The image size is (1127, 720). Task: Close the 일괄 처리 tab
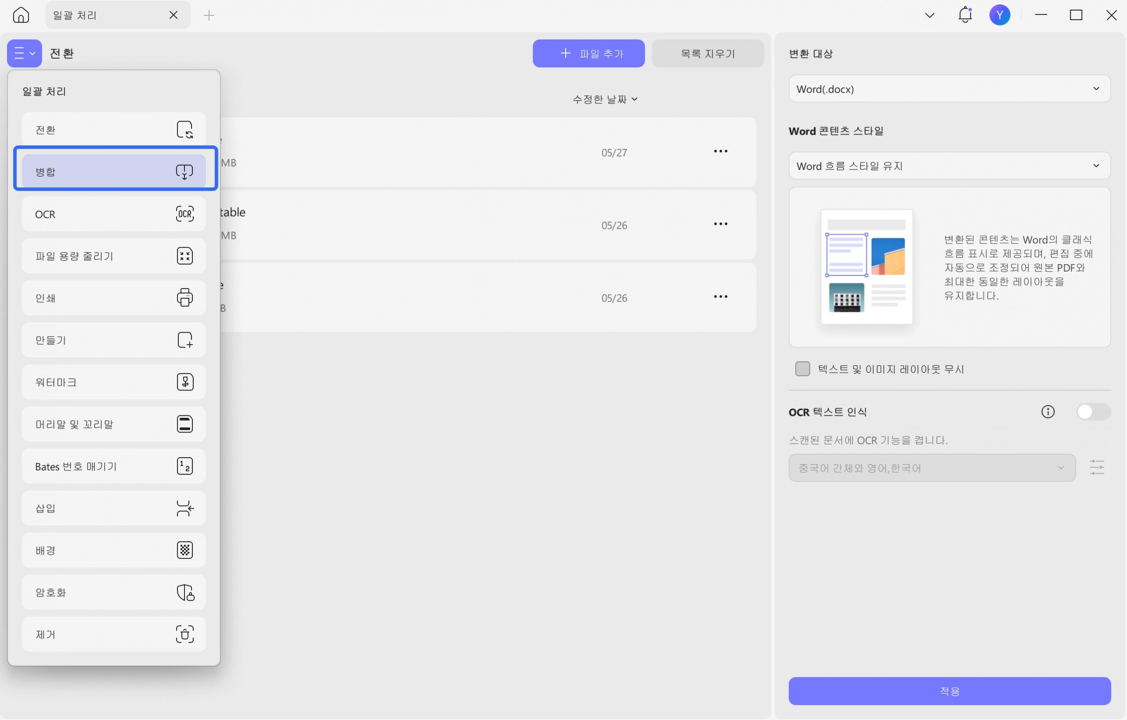click(x=173, y=15)
